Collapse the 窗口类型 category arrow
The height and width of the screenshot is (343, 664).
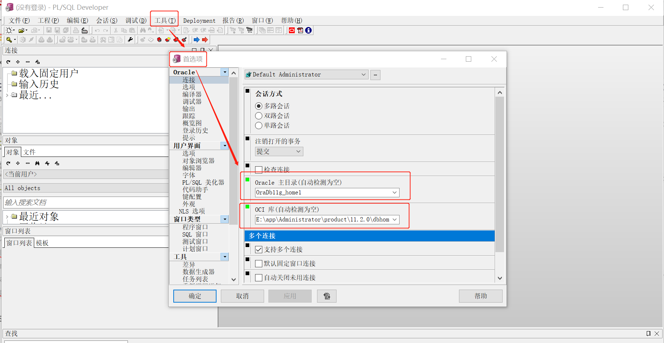225,219
